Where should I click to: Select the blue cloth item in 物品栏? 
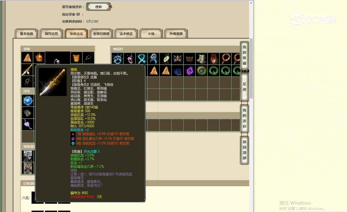click(177, 71)
